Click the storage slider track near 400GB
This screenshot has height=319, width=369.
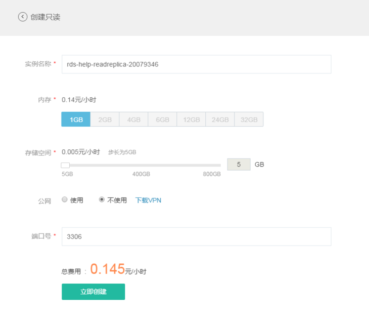(x=141, y=165)
